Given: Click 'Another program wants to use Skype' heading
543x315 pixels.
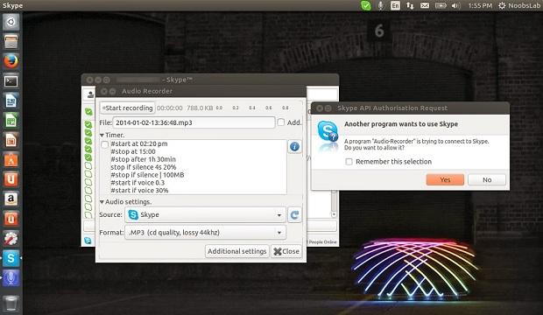Looking at the screenshot, I should [401, 124].
